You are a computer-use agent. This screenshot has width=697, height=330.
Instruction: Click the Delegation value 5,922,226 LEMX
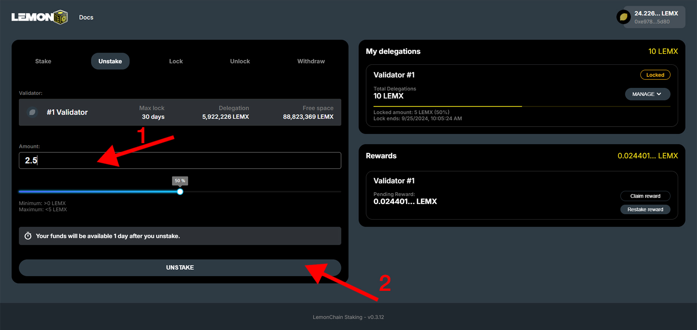click(226, 117)
